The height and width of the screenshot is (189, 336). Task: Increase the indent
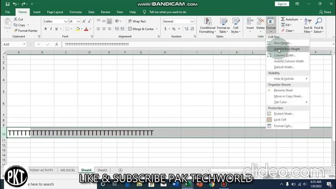click(122, 29)
